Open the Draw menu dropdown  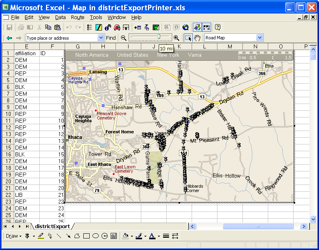13,236
